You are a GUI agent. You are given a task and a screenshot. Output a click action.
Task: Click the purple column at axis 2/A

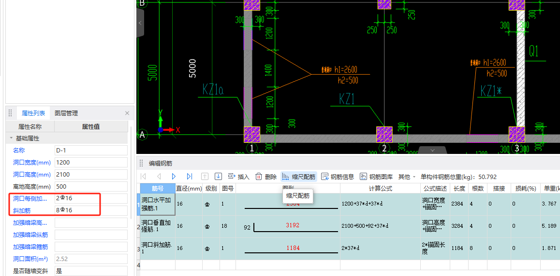[x=384, y=135]
